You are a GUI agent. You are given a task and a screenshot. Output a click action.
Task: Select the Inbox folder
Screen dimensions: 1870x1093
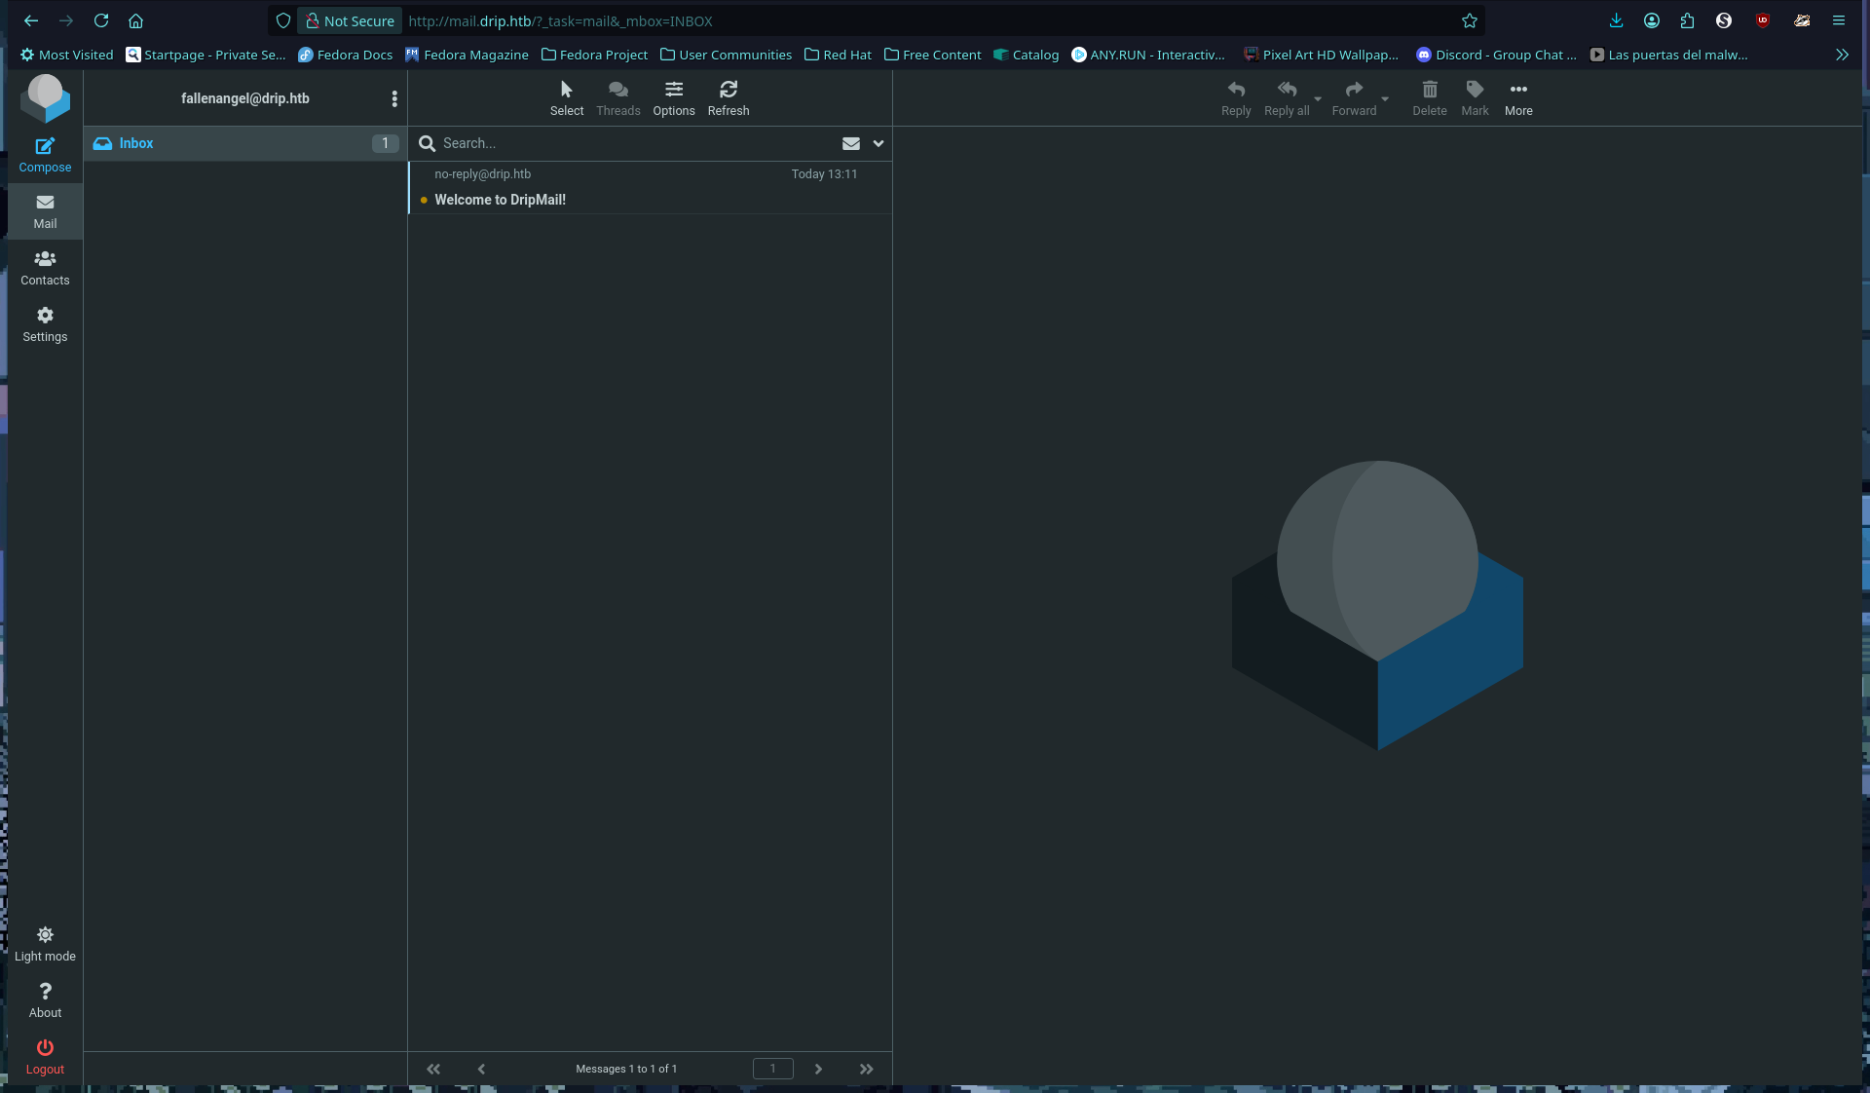tap(136, 143)
